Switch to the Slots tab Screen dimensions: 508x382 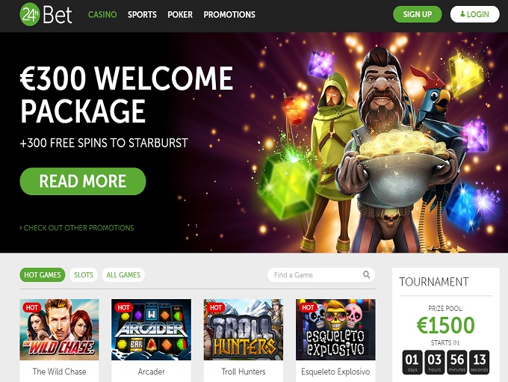[x=84, y=275]
